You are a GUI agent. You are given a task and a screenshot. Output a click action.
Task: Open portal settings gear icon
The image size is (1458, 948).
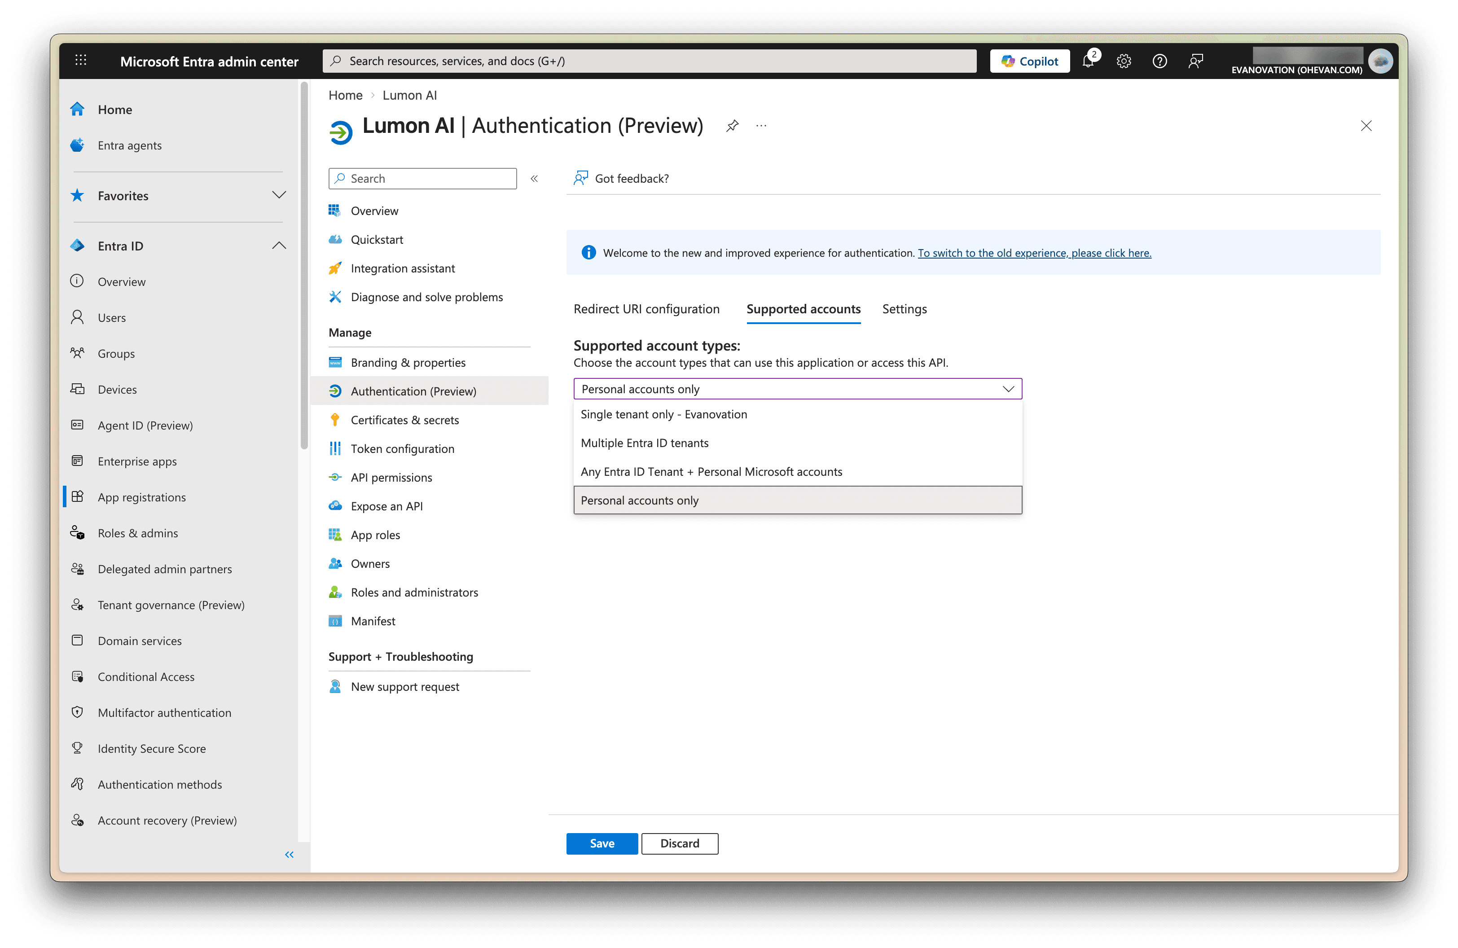(1124, 61)
